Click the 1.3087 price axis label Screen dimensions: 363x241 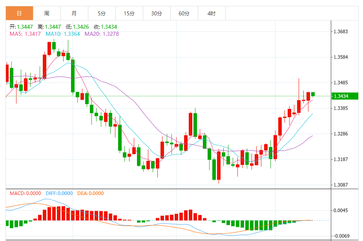(x=341, y=185)
